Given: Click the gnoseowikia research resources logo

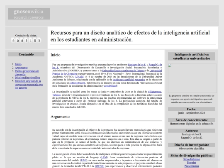Looking at the screenshot, I should coord(29,14).
